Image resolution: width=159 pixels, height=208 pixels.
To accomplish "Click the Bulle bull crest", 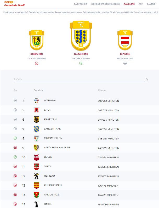I will pyautogui.click(x=36, y=157).
